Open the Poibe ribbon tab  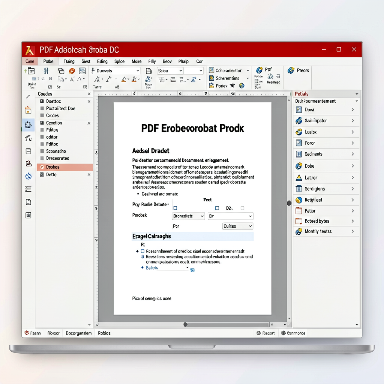pyautogui.click(x=48, y=61)
